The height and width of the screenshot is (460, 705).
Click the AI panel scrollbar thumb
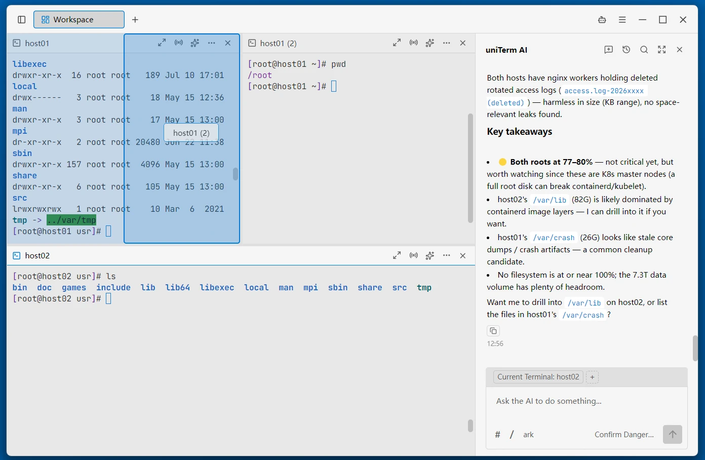[695, 348]
